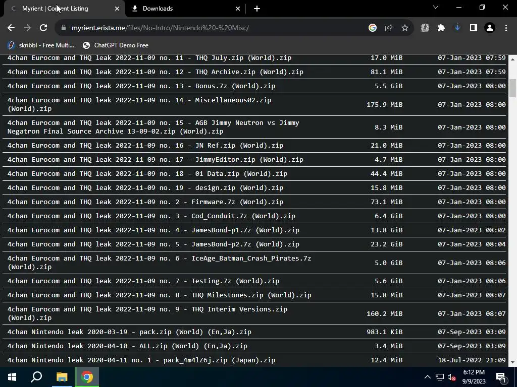Image resolution: width=517 pixels, height=387 pixels.
Task: Download no. 12 THQ Archive.zip file
Action: [156, 72]
